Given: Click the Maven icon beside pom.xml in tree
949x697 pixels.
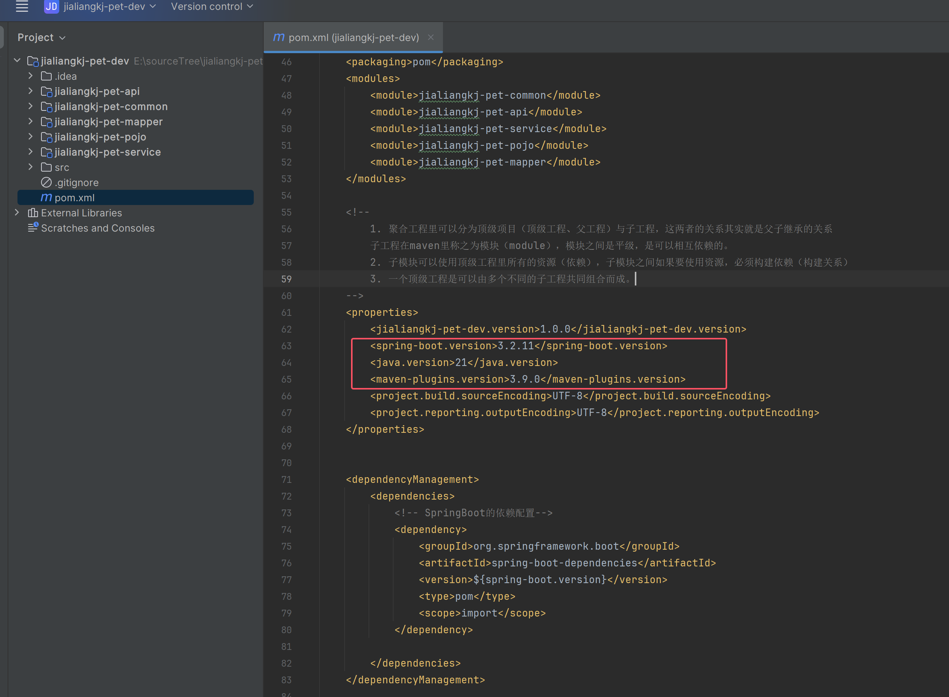Looking at the screenshot, I should tap(46, 197).
